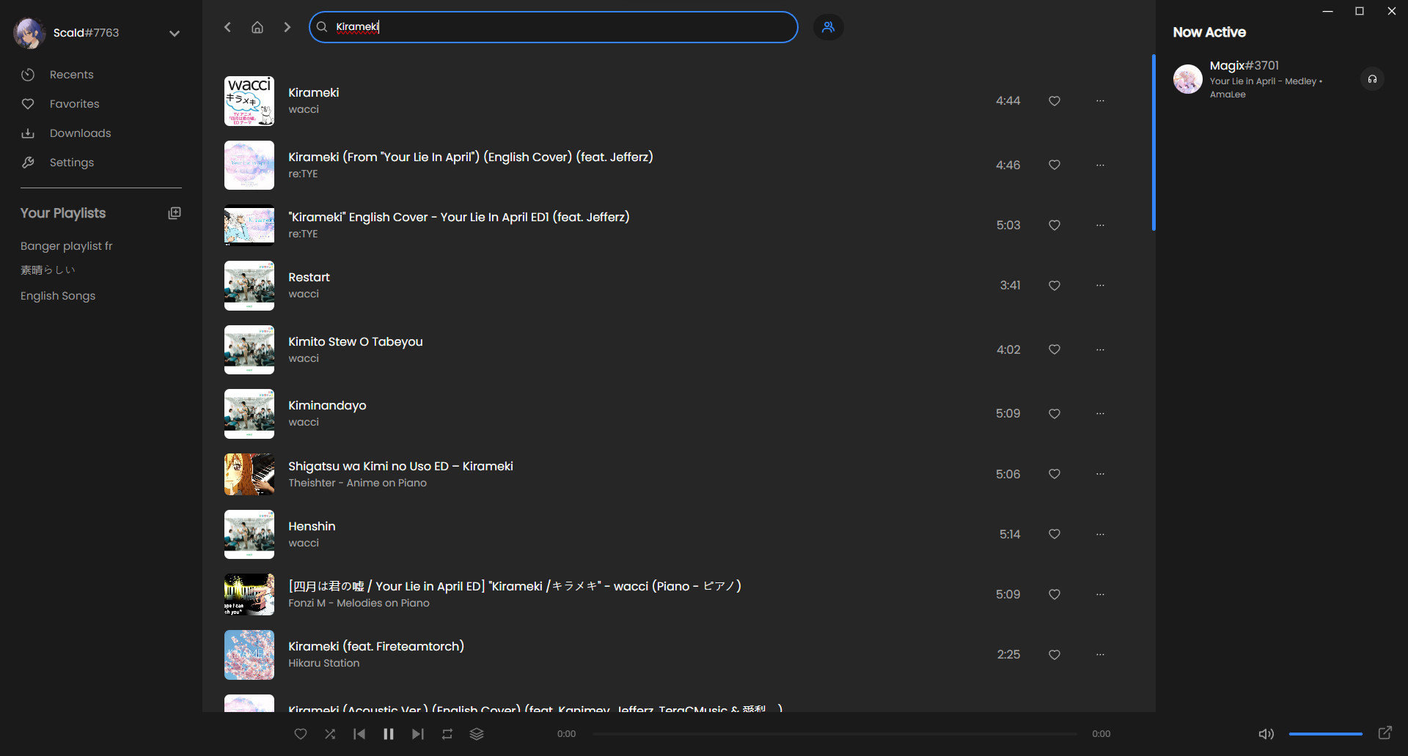Favorite Shigatsu wa Kimi no Uso ED
The image size is (1408, 756).
tap(1055, 475)
